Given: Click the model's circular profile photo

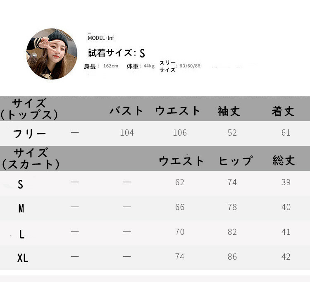Looking at the screenshot, I should pyautogui.click(x=52, y=54).
